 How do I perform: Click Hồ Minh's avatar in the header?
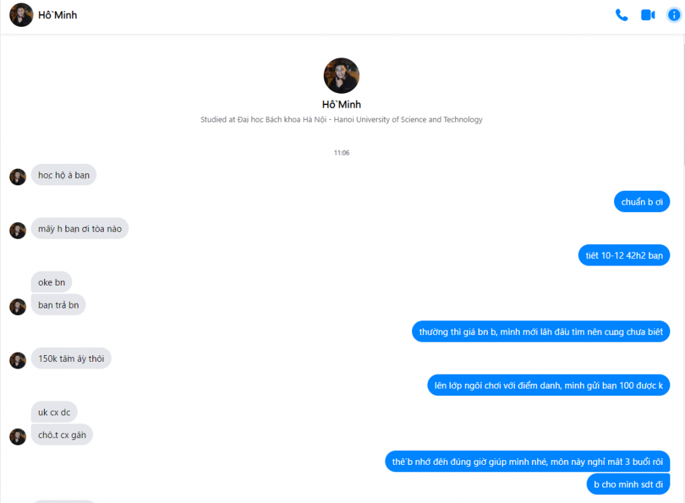click(x=21, y=15)
